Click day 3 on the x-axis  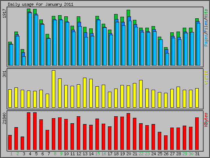tap(24, 154)
